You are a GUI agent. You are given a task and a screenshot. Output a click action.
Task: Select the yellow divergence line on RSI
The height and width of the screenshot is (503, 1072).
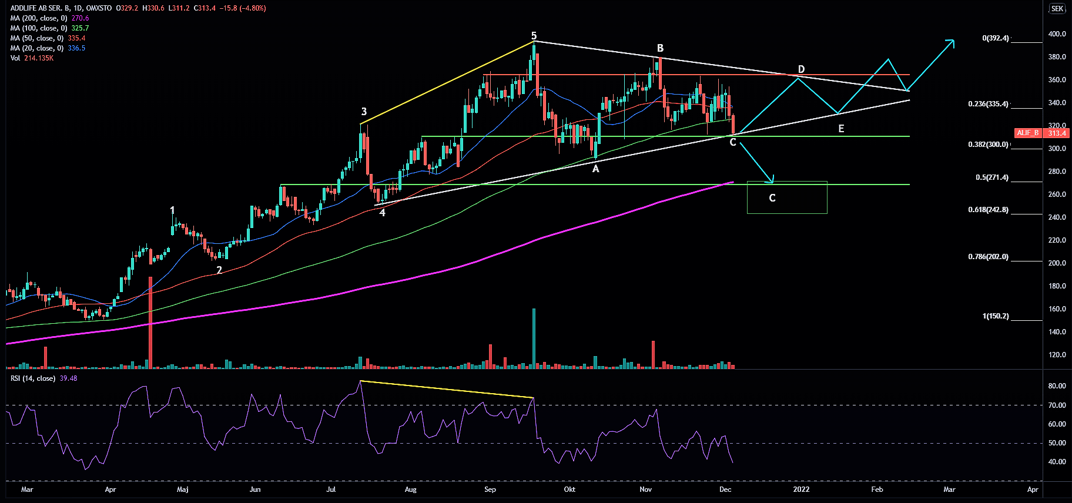pyautogui.click(x=447, y=390)
